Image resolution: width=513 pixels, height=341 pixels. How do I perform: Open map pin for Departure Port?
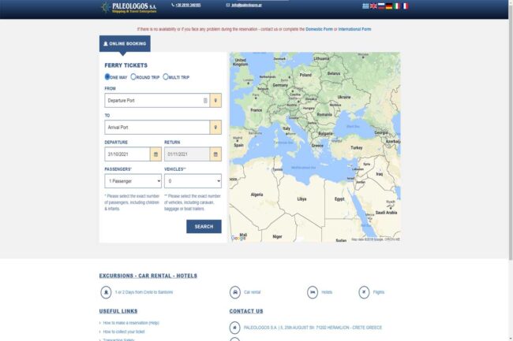(215, 100)
